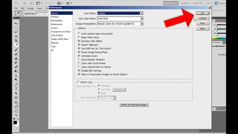
Task: Enable Zoom Resizes Windows checkbox
Action: (79, 60)
